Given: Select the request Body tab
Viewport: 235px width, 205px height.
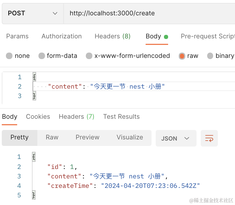Looking at the screenshot, I should click(x=153, y=36).
